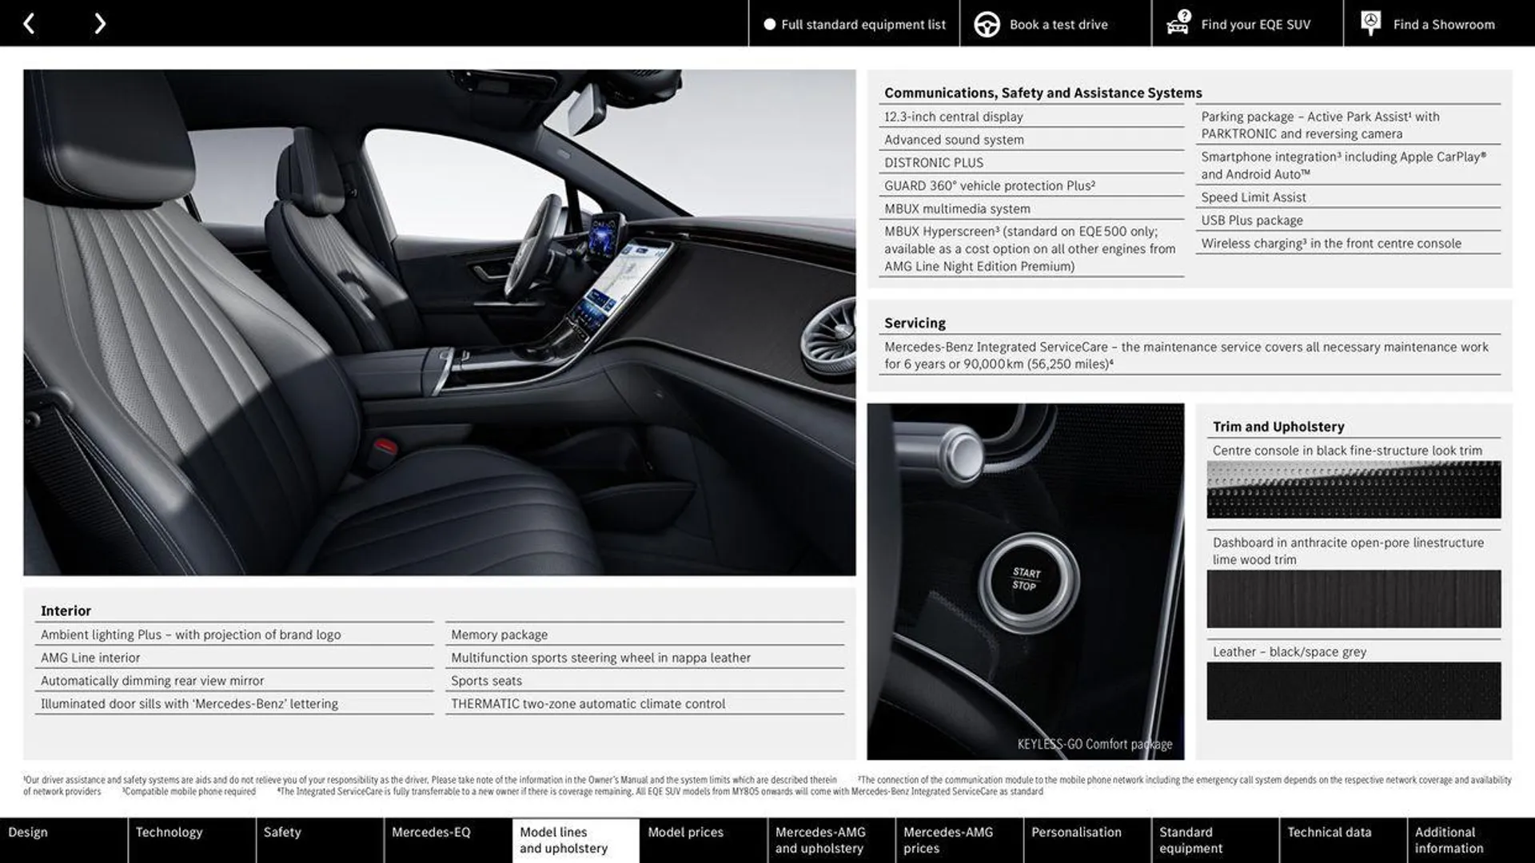The image size is (1535, 863).
Task: Open the Additional information tab
Action: pos(1471,840)
